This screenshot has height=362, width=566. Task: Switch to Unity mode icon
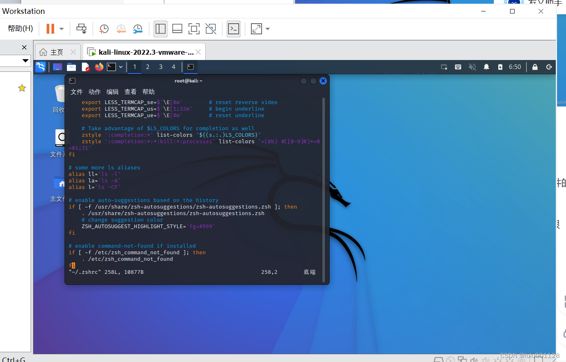point(211,29)
